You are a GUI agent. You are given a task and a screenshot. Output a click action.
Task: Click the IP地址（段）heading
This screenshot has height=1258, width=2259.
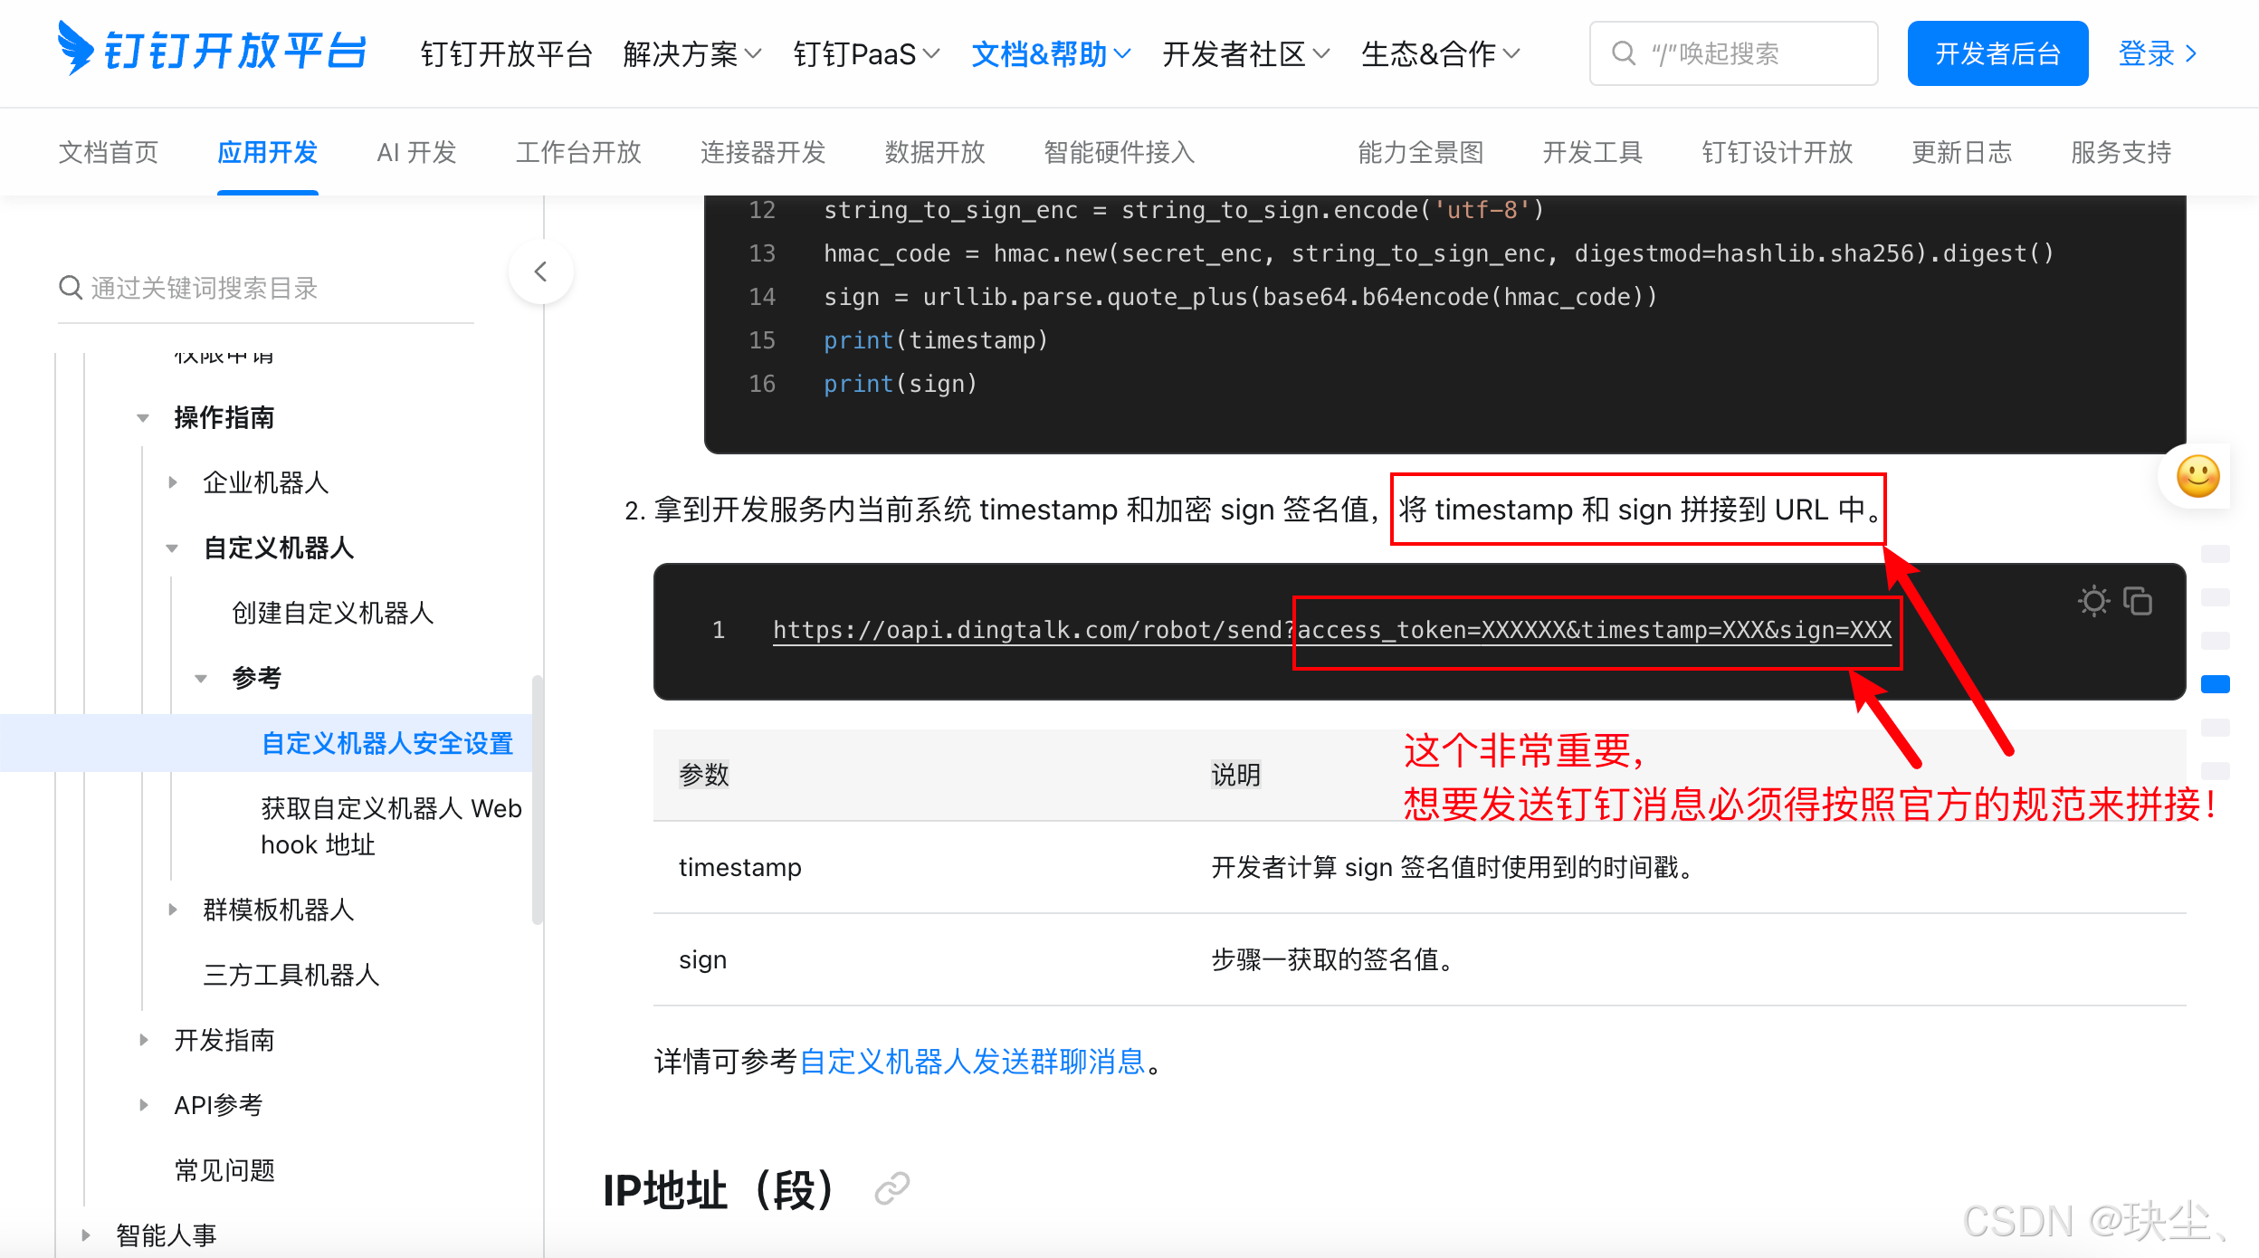[x=719, y=1189]
